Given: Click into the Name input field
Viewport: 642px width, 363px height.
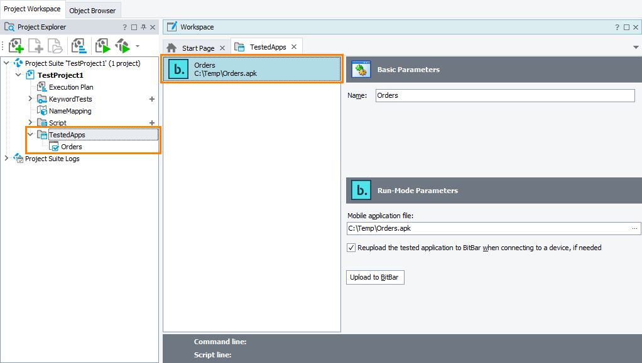Looking at the screenshot, I should [504, 95].
